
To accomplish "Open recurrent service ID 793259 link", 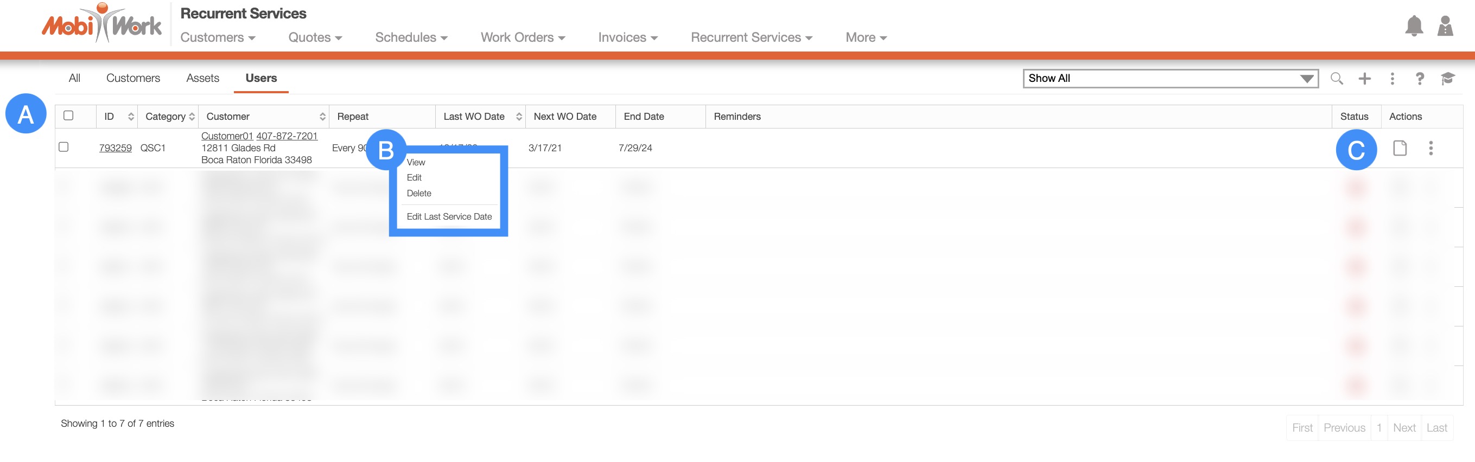I will (115, 148).
